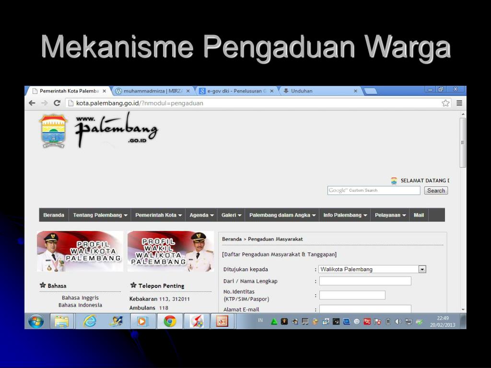Click the page scrollbar down arrow
The height and width of the screenshot is (368, 491).
[x=463, y=310]
